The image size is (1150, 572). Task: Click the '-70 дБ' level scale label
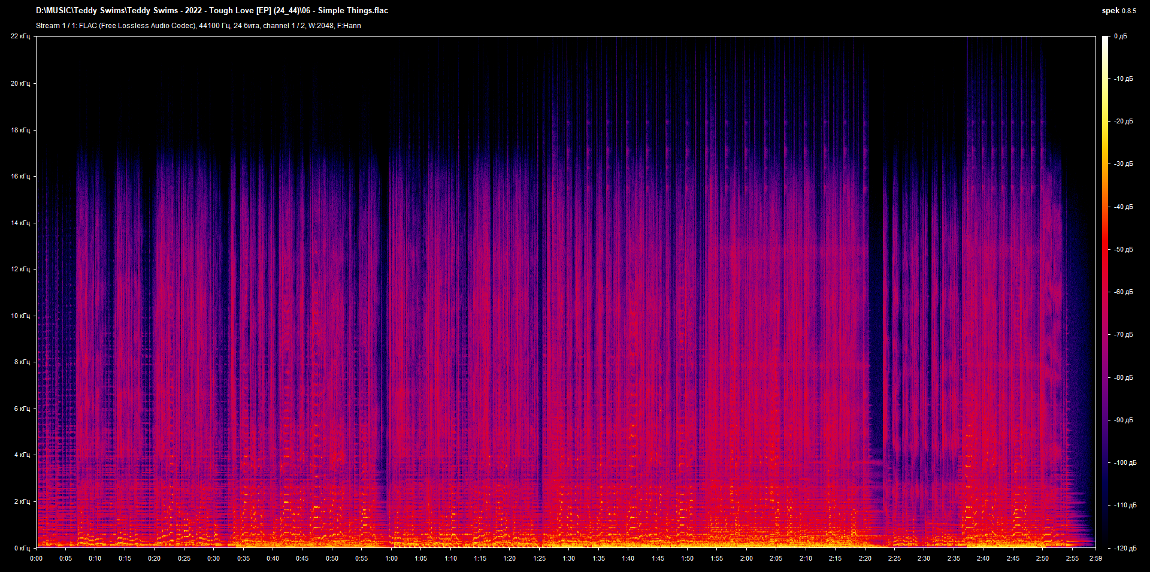point(1124,335)
